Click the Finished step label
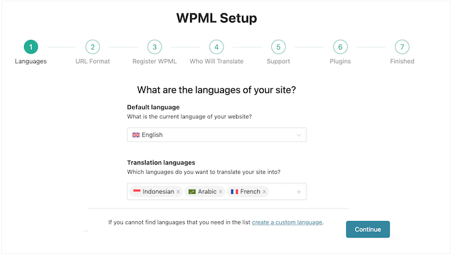The width and height of the screenshot is (452, 255). pos(402,61)
